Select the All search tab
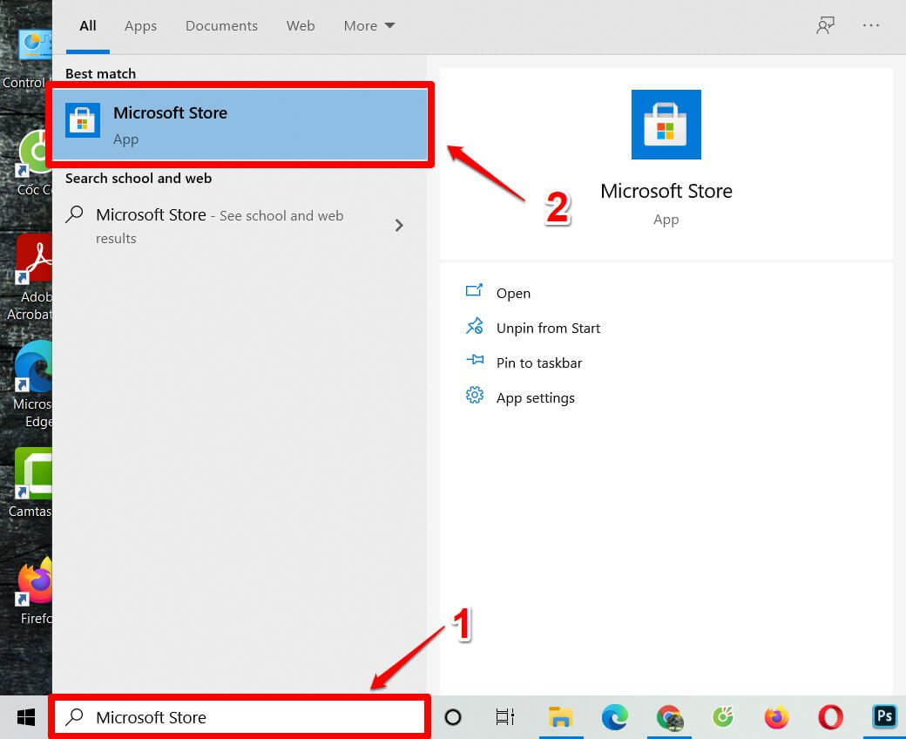Screen dimensions: 906x739 [88, 26]
